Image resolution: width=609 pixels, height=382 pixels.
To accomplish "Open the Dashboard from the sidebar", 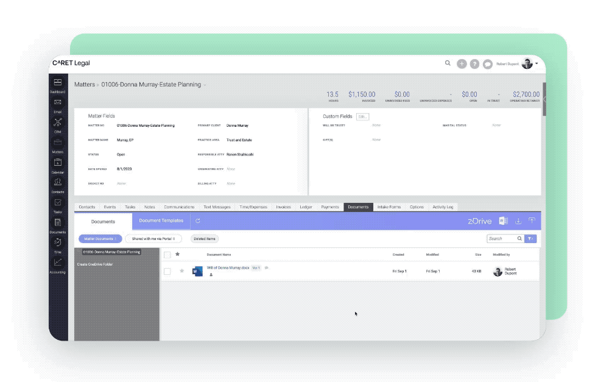I will (58, 83).
